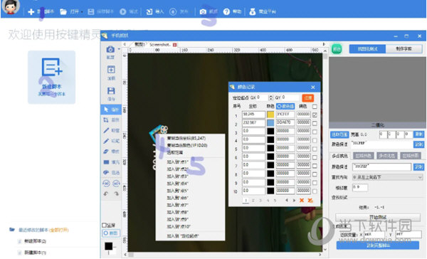Image resolution: width=427 pixels, height=259 pixels.
Task: Click the tab strip left scroll arrow
Action: click(125, 44)
